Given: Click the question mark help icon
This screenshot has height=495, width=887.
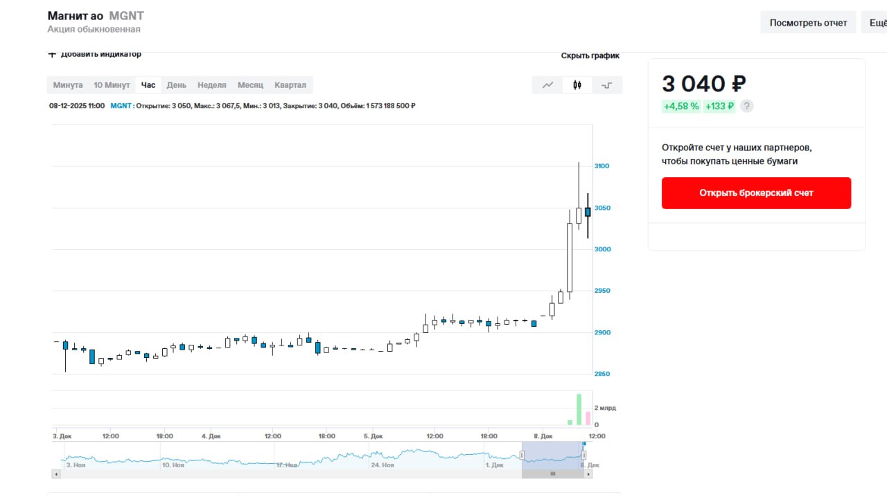Looking at the screenshot, I should 746,106.
